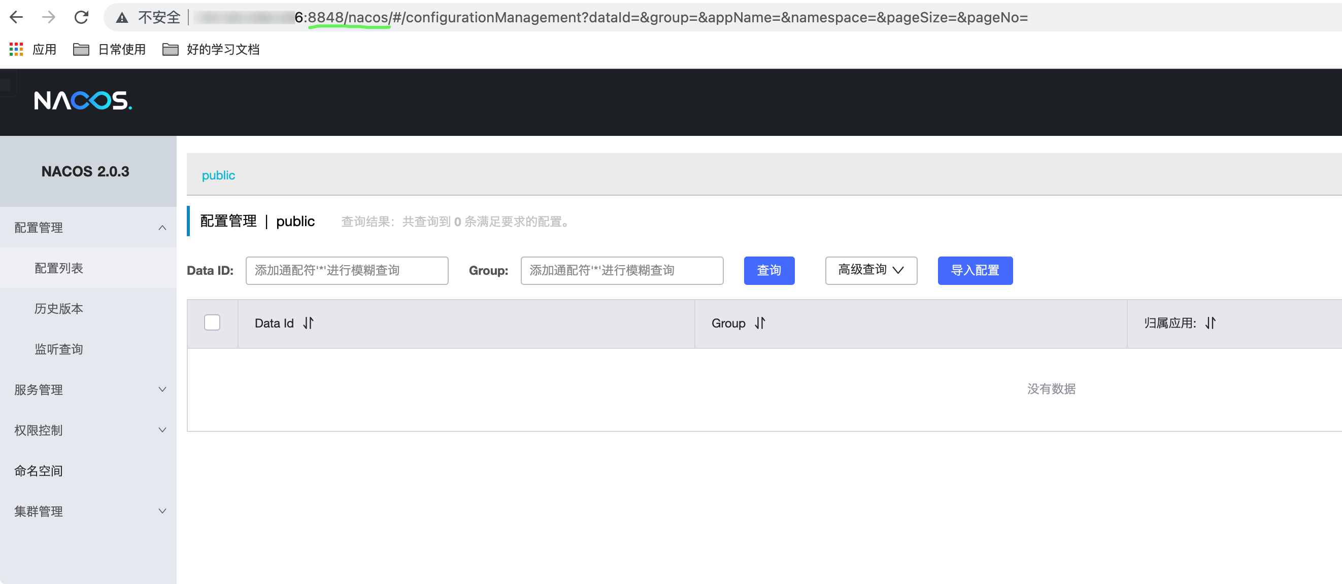Screen dimensions: 1342x584
Task: Expand the 服务管理 sidebar section
Action: [x=161, y=389]
